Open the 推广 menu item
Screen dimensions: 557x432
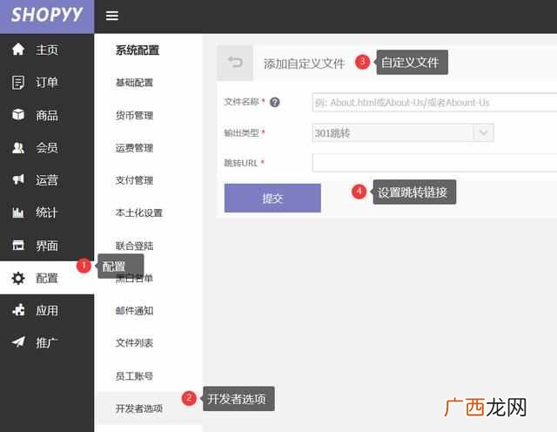click(x=46, y=343)
